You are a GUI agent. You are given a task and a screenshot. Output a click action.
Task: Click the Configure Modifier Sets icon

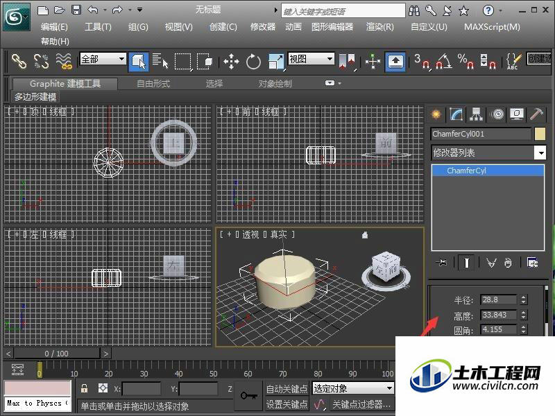532,263
